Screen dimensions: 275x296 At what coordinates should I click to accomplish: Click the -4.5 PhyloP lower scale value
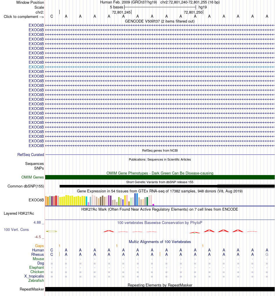(38, 237)
